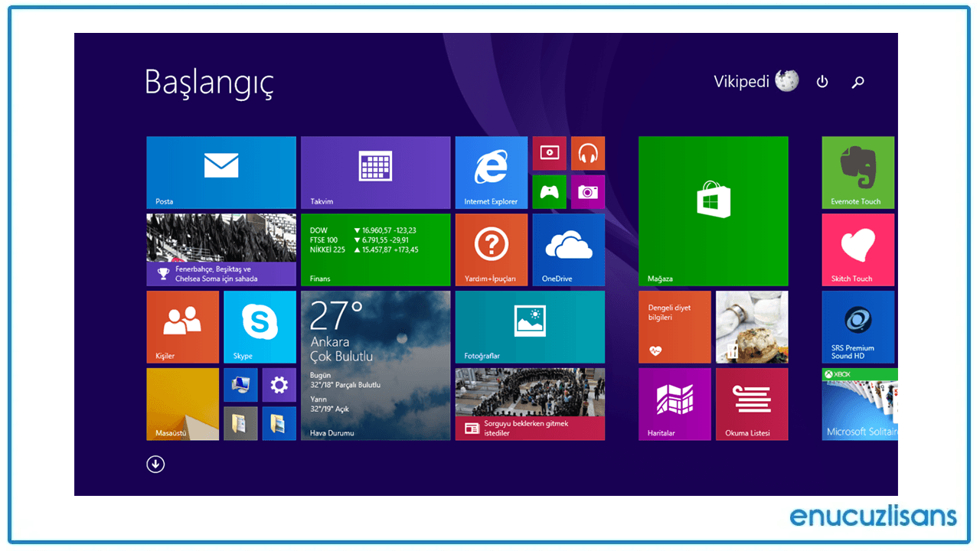The width and height of the screenshot is (980, 551).
Task: Open the green Xbox Games controller tile
Action: coord(550,192)
